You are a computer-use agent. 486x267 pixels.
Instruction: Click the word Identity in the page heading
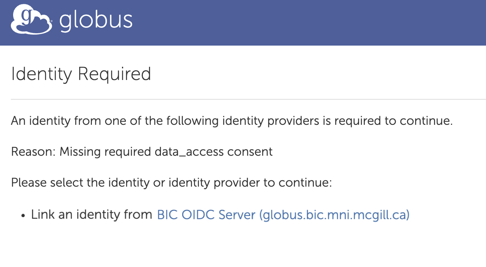click(x=41, y=74)
